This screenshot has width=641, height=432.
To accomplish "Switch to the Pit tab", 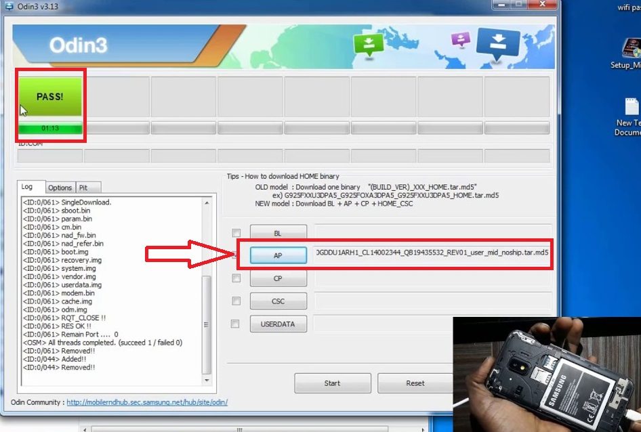I will (88, 188).
